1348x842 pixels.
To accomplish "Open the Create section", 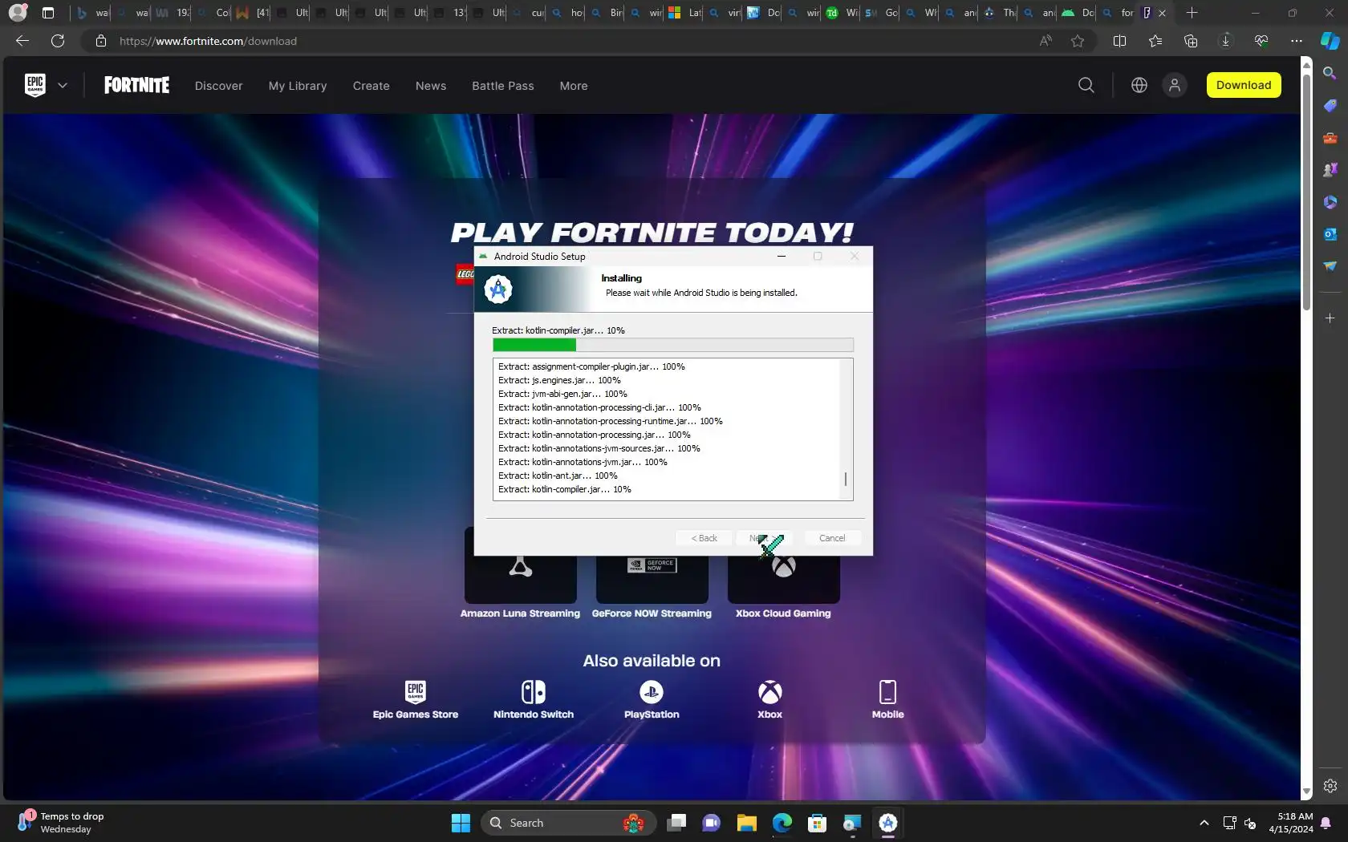I will [371, 86].
